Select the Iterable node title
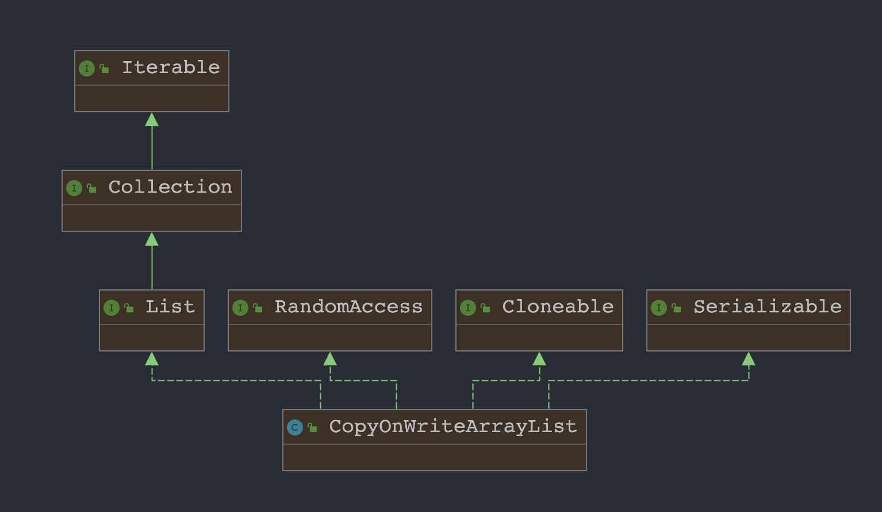 tap(171, 67)
